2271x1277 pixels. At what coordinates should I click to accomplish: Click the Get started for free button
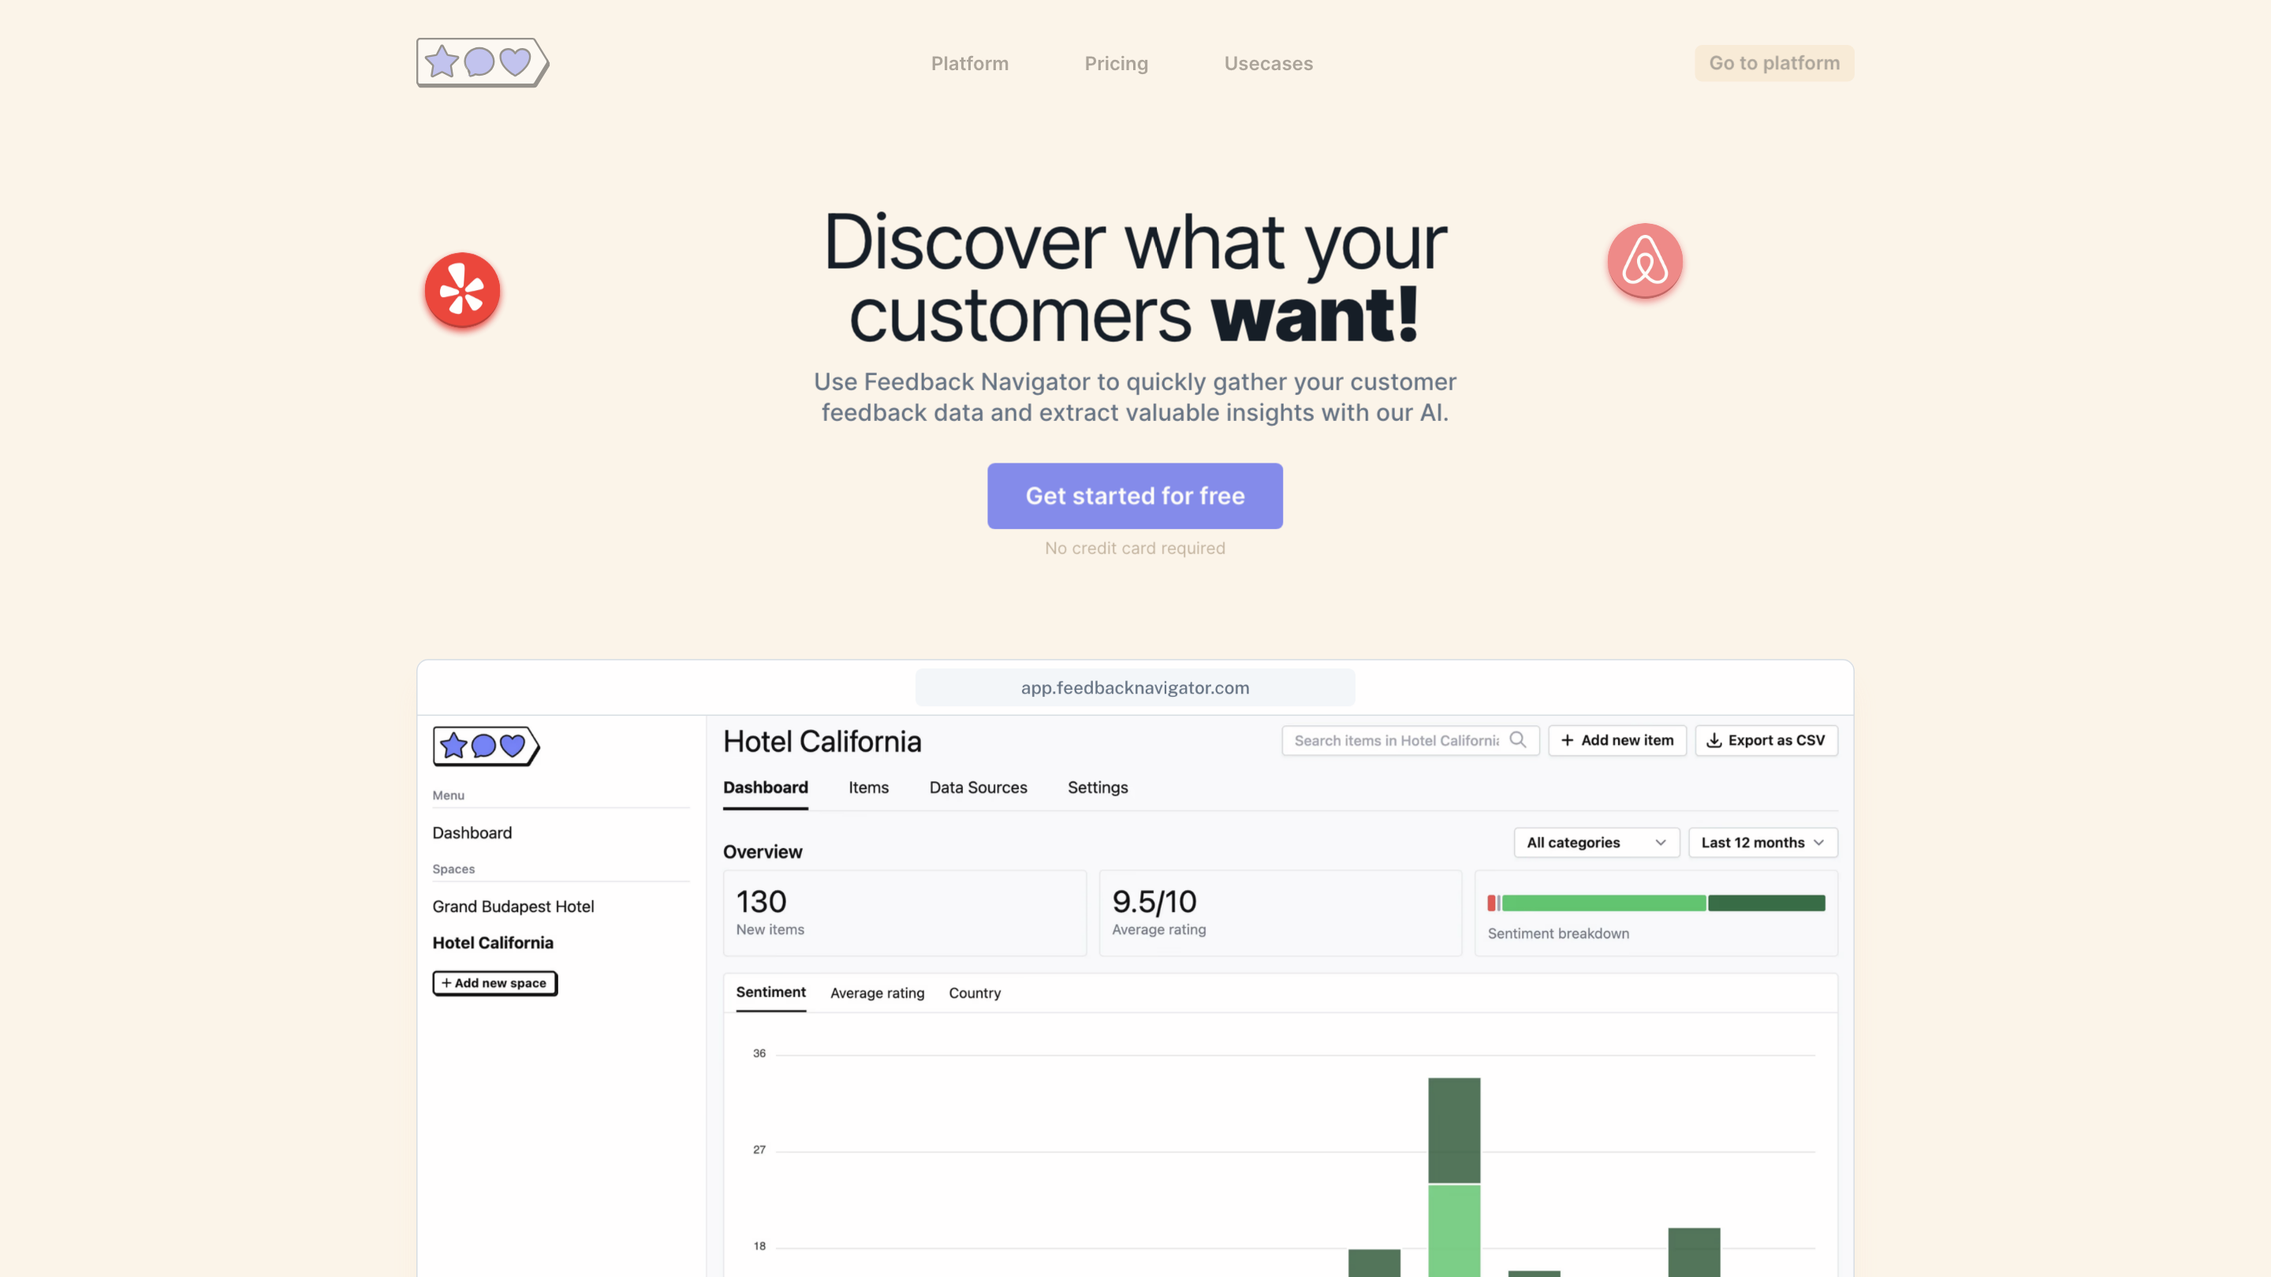pyautogui.click(x=1135, y=495)
